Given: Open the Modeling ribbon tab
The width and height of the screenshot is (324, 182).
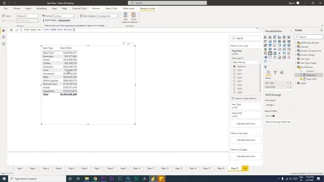Looking at the screenshot, I should 42,9.
